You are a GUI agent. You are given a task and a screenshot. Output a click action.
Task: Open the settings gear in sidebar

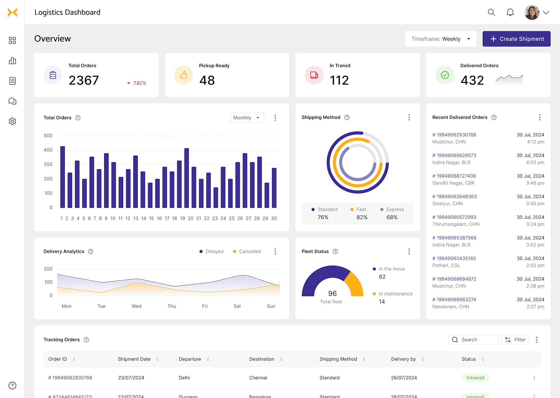[x=13, y=121]
